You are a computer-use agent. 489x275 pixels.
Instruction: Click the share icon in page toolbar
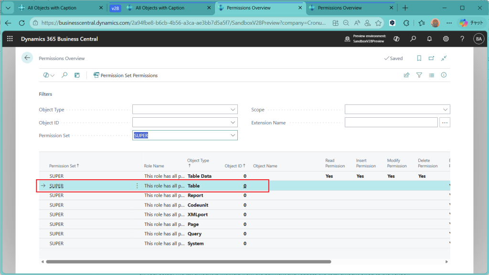[x=406, y=75]
